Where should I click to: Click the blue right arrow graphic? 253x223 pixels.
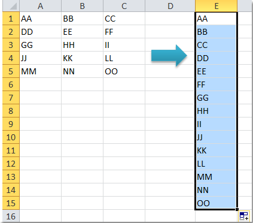pos(169,55)
